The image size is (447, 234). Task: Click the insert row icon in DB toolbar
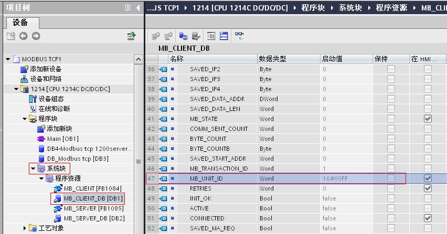pyautogui.click(x=156, y=36)
